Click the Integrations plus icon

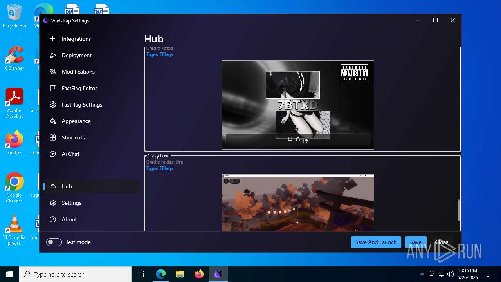53,39
